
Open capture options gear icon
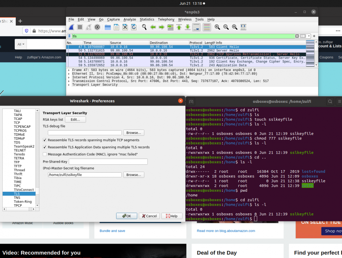click(97, 27)
